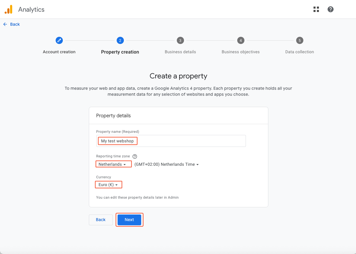Click the blue Next button
The height and width of the screenshot is (254, 356).
point(129,220)
